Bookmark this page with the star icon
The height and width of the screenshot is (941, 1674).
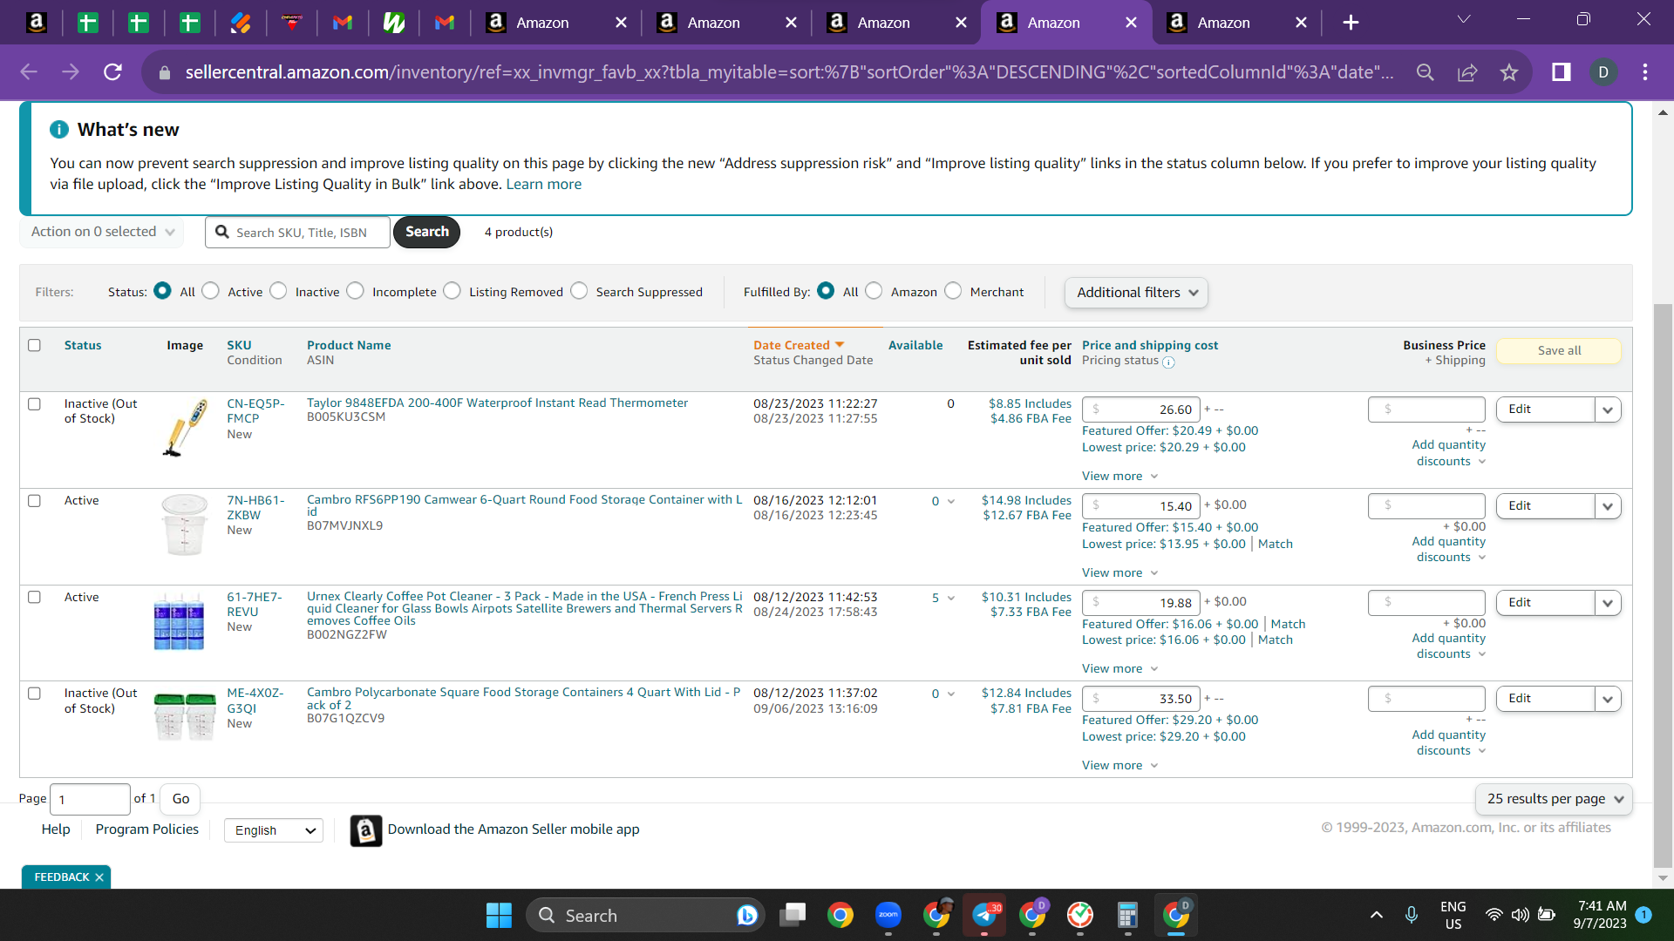tap(1509, 72)
